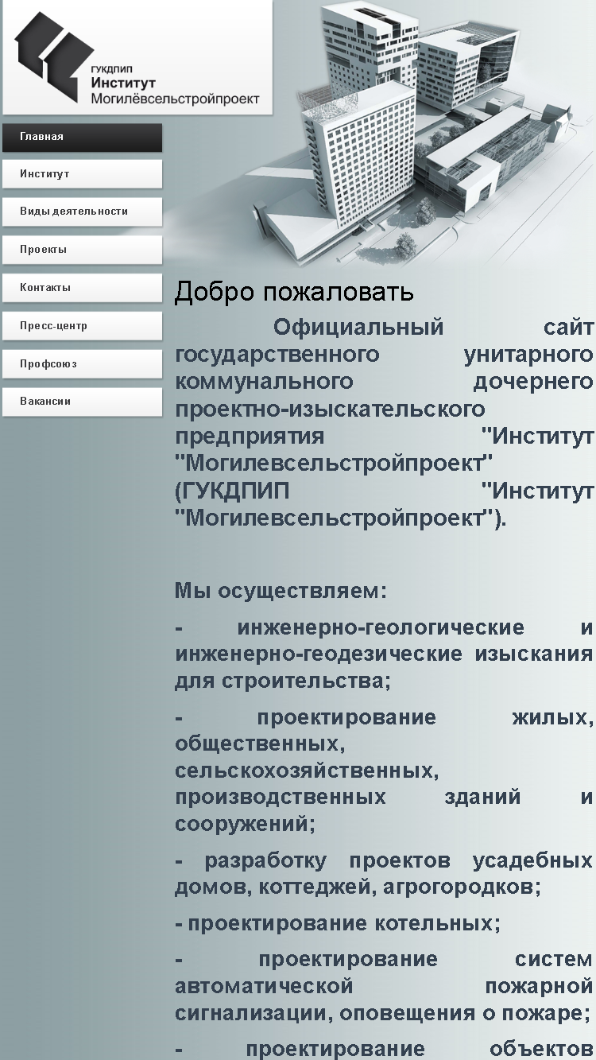Navigate to Пресс-центр
596x1060 pixels.
coord(82,326)
